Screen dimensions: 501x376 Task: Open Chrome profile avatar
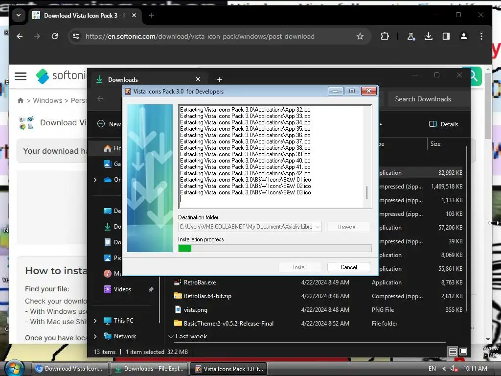464,36
